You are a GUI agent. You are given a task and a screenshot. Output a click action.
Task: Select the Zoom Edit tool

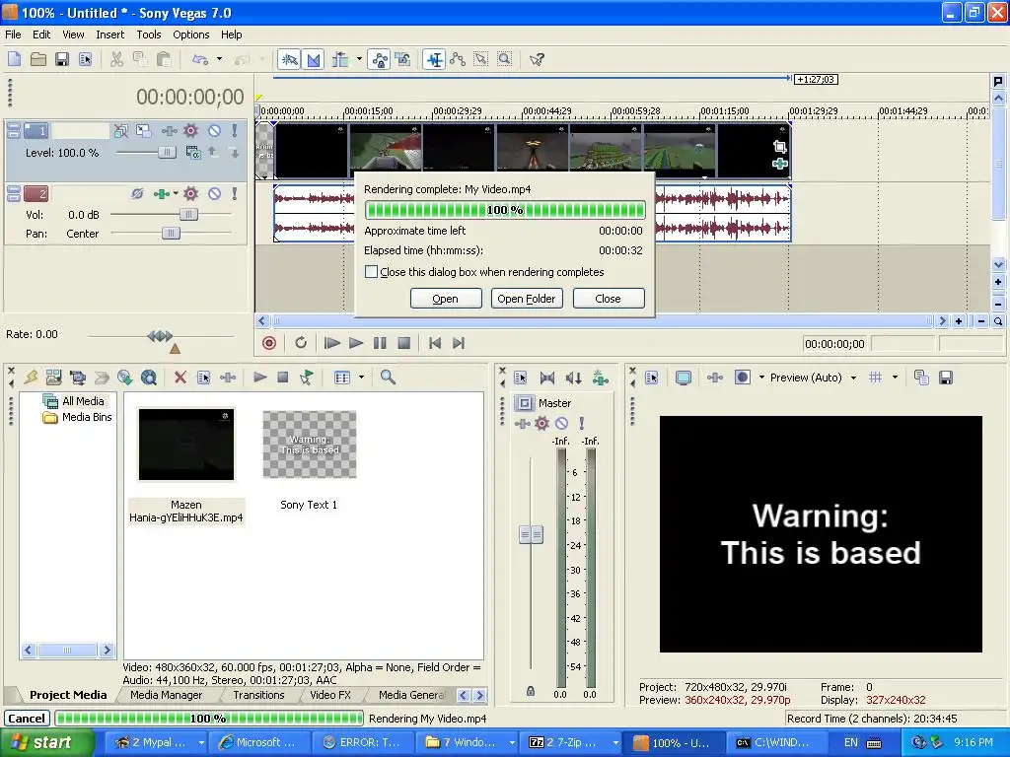504,60
